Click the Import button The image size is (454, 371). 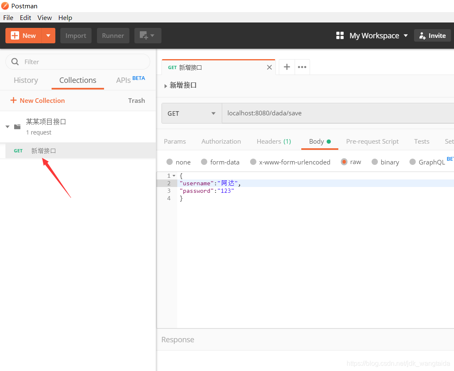[76, 36]
